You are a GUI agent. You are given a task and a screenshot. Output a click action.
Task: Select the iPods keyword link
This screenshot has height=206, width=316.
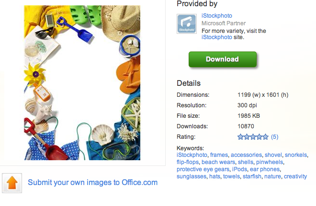239,169
